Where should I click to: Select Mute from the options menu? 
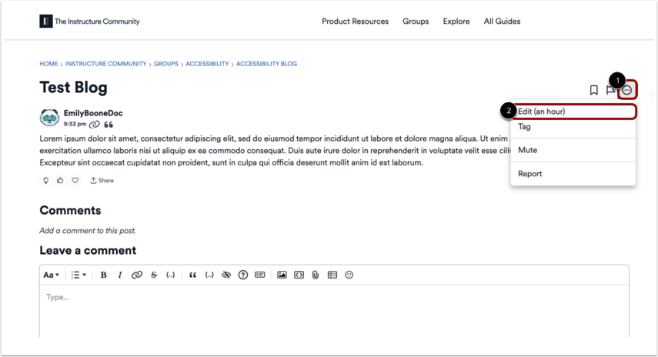[x=573, y=150]
